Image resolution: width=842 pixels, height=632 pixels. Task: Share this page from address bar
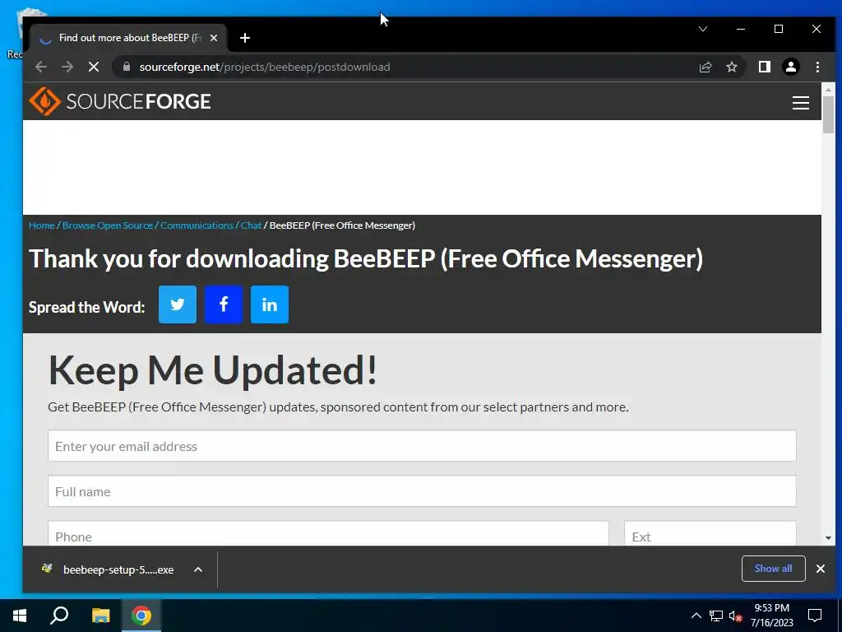pos(705,67)
